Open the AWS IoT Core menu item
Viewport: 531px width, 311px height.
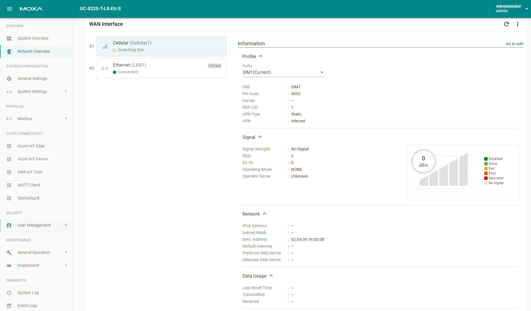[x=37, y=172]
